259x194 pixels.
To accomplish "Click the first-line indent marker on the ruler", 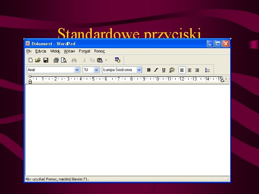I will click(30, 77).
